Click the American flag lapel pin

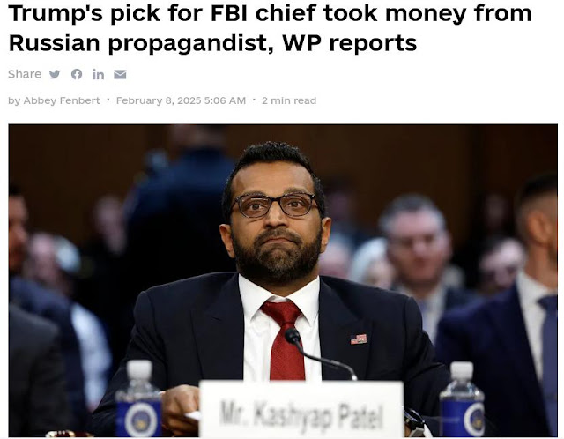click(359, 339)
